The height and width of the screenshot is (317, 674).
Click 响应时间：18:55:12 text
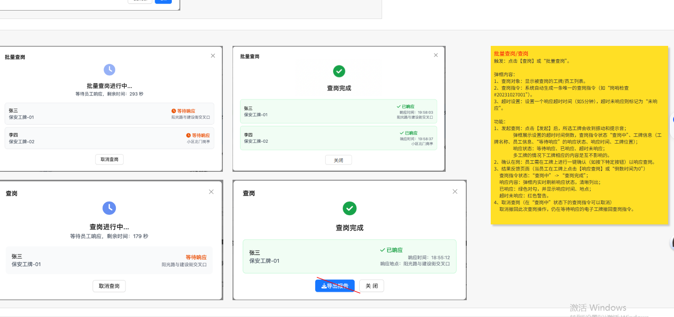429,258
